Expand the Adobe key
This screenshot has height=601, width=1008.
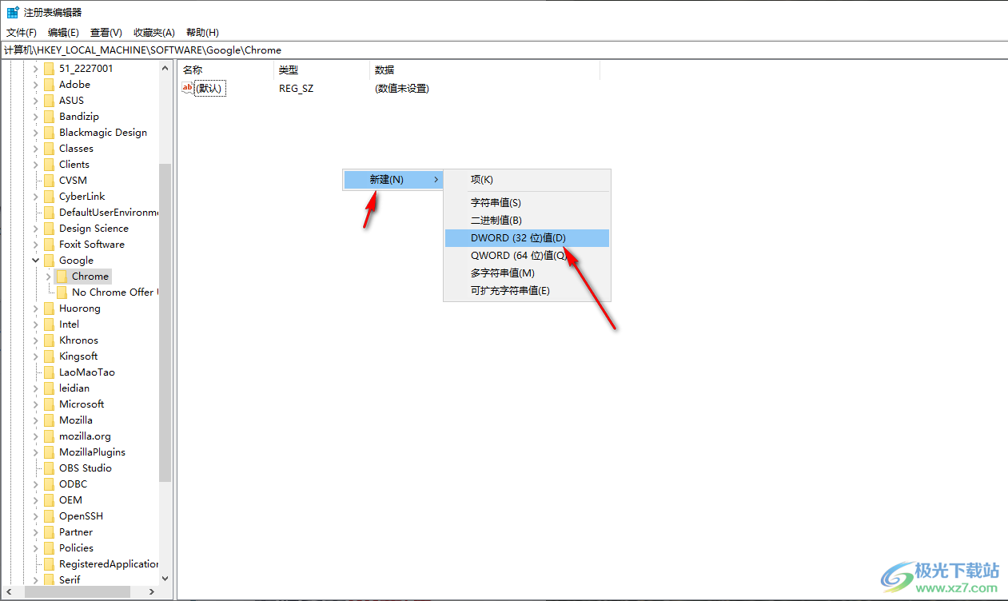35,85
